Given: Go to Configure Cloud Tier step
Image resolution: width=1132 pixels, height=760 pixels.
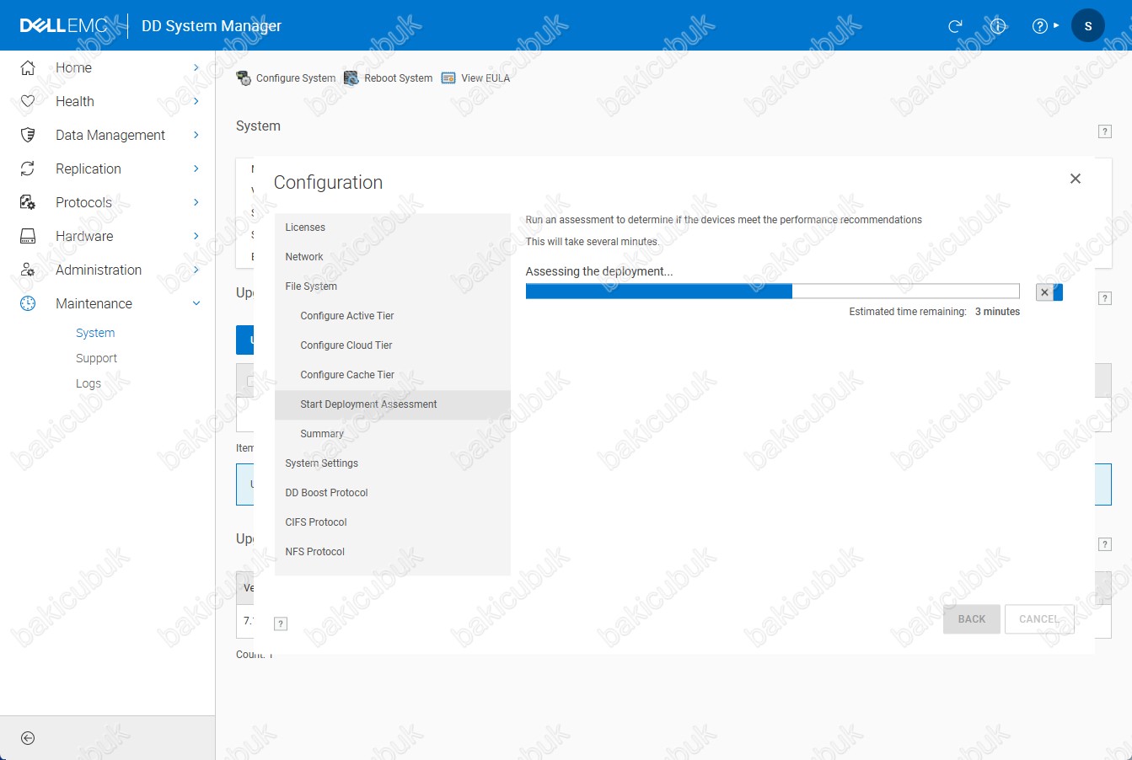Looking at the screenshot, I should click(393, 345).
